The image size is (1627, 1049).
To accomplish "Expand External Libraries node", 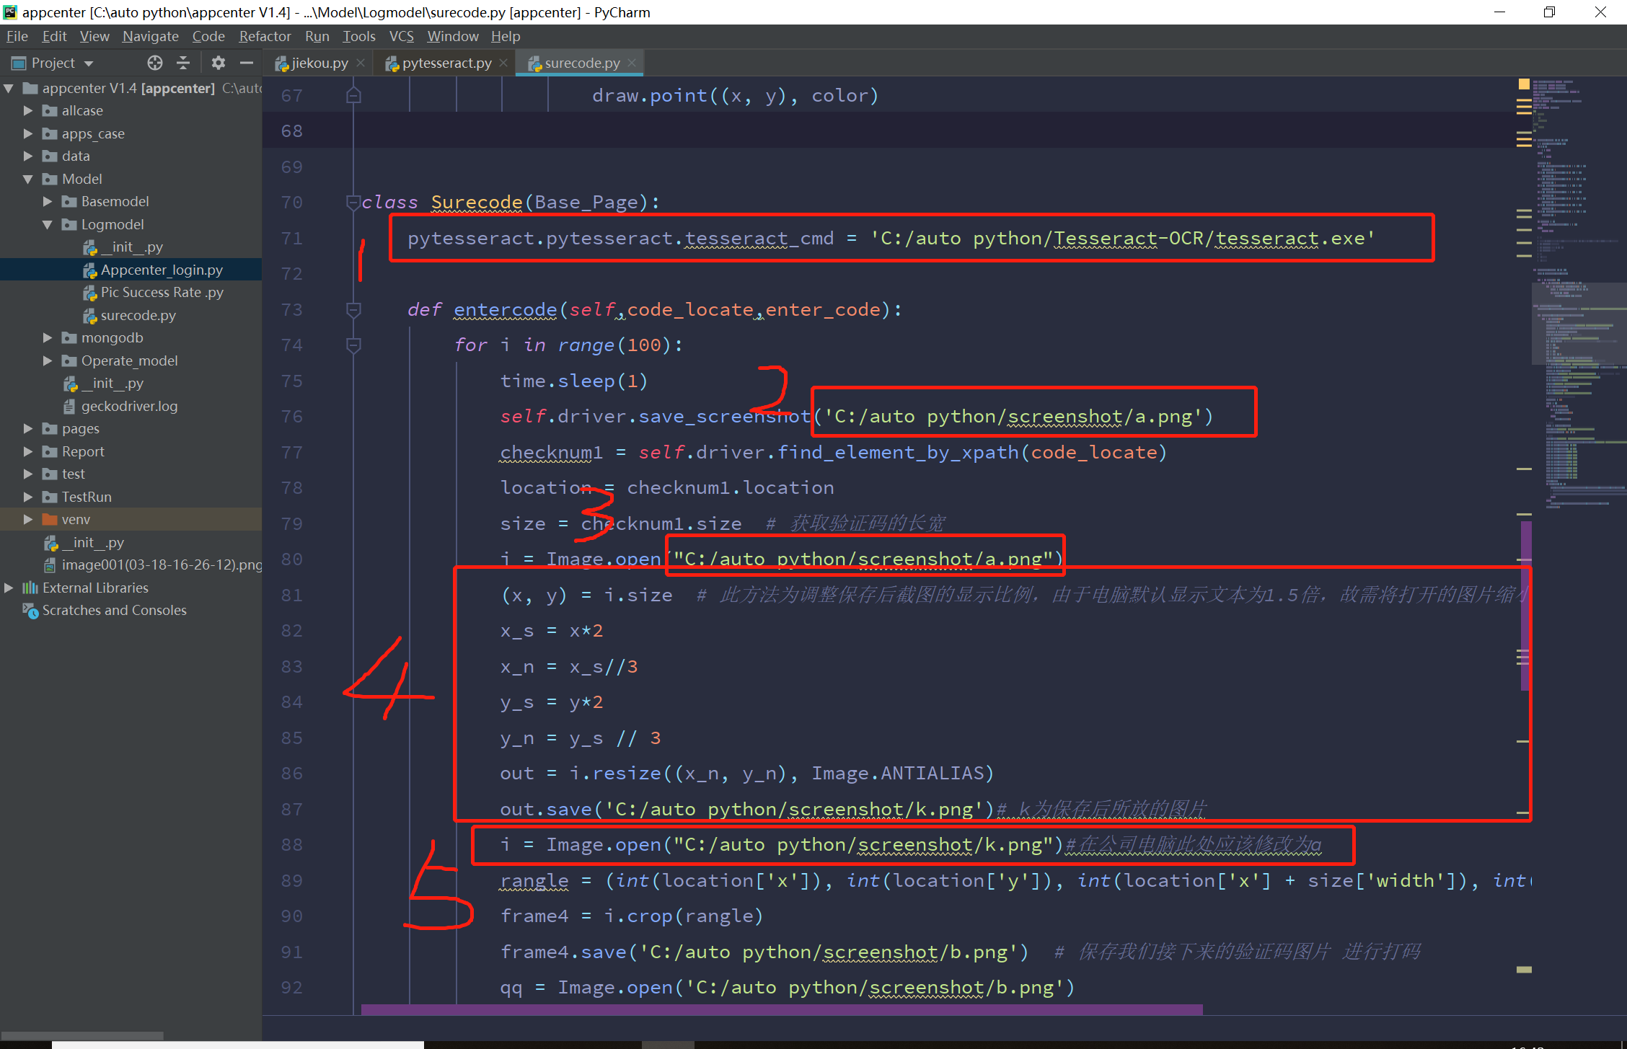I will pyautogui.click(x=9, y=588).
